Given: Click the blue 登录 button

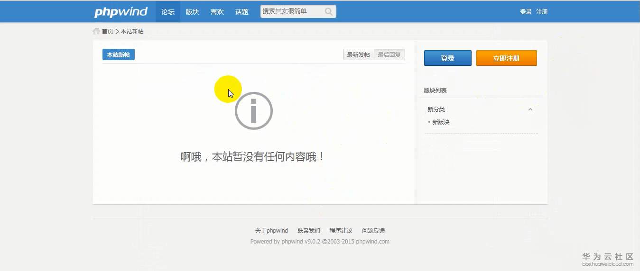Looking at the screenshot, I should (x=448, y=58).
